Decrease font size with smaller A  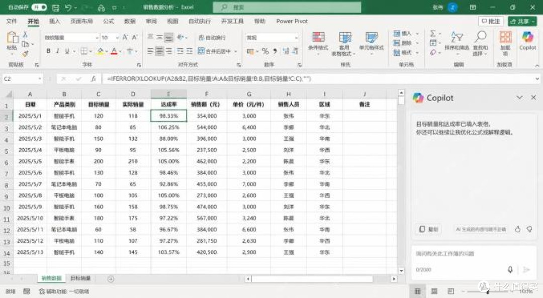(x=135, y=37)
